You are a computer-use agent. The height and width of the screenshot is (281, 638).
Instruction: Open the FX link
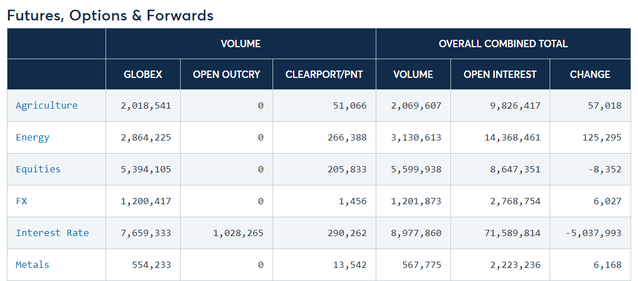coord(22,201)
